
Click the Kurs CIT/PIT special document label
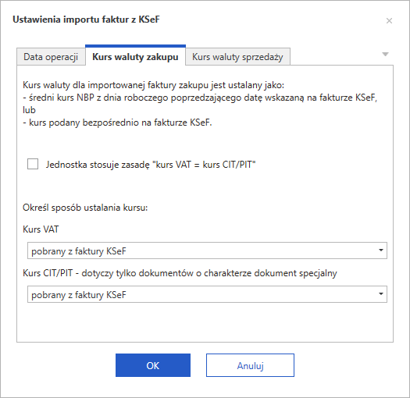point(180,273)
